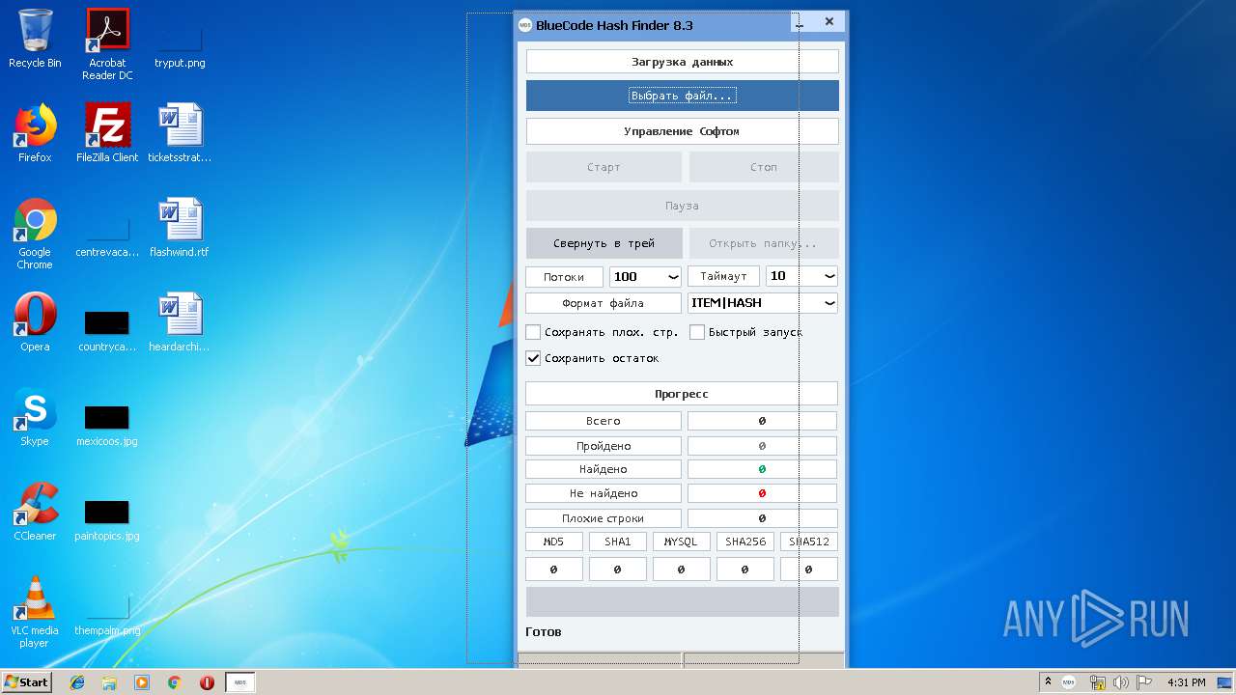The height and width of the screenshot is (695, 1236).
Task: Open the clock showing 4:31 PM
Action: coord(1187,682)
